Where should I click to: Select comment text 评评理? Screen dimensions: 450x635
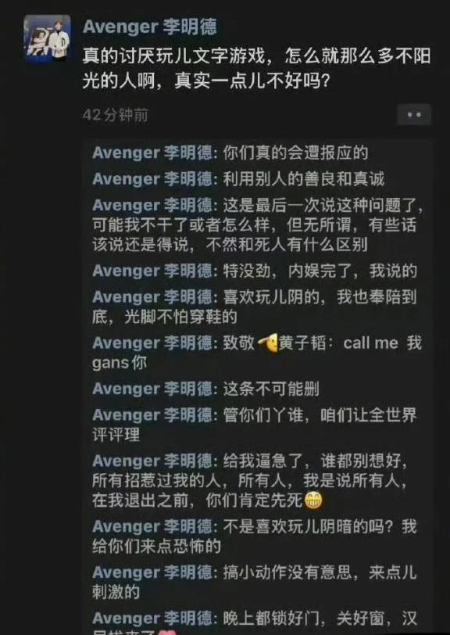click(x=116, y=436)
